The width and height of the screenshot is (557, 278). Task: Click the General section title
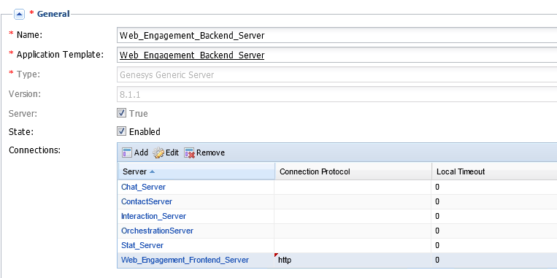click(53, 14)
